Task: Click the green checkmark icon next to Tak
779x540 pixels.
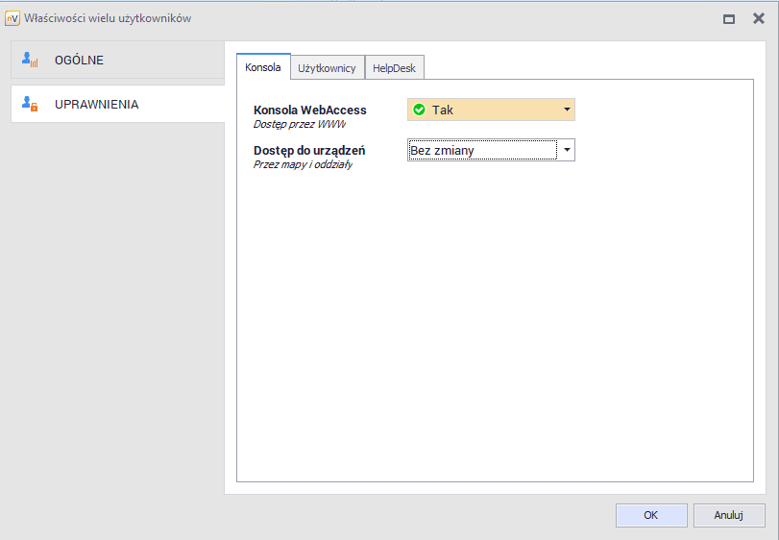Action: (419, 110)
